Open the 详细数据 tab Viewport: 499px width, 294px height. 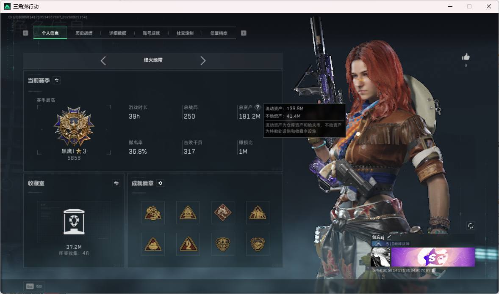pos(117,33)
